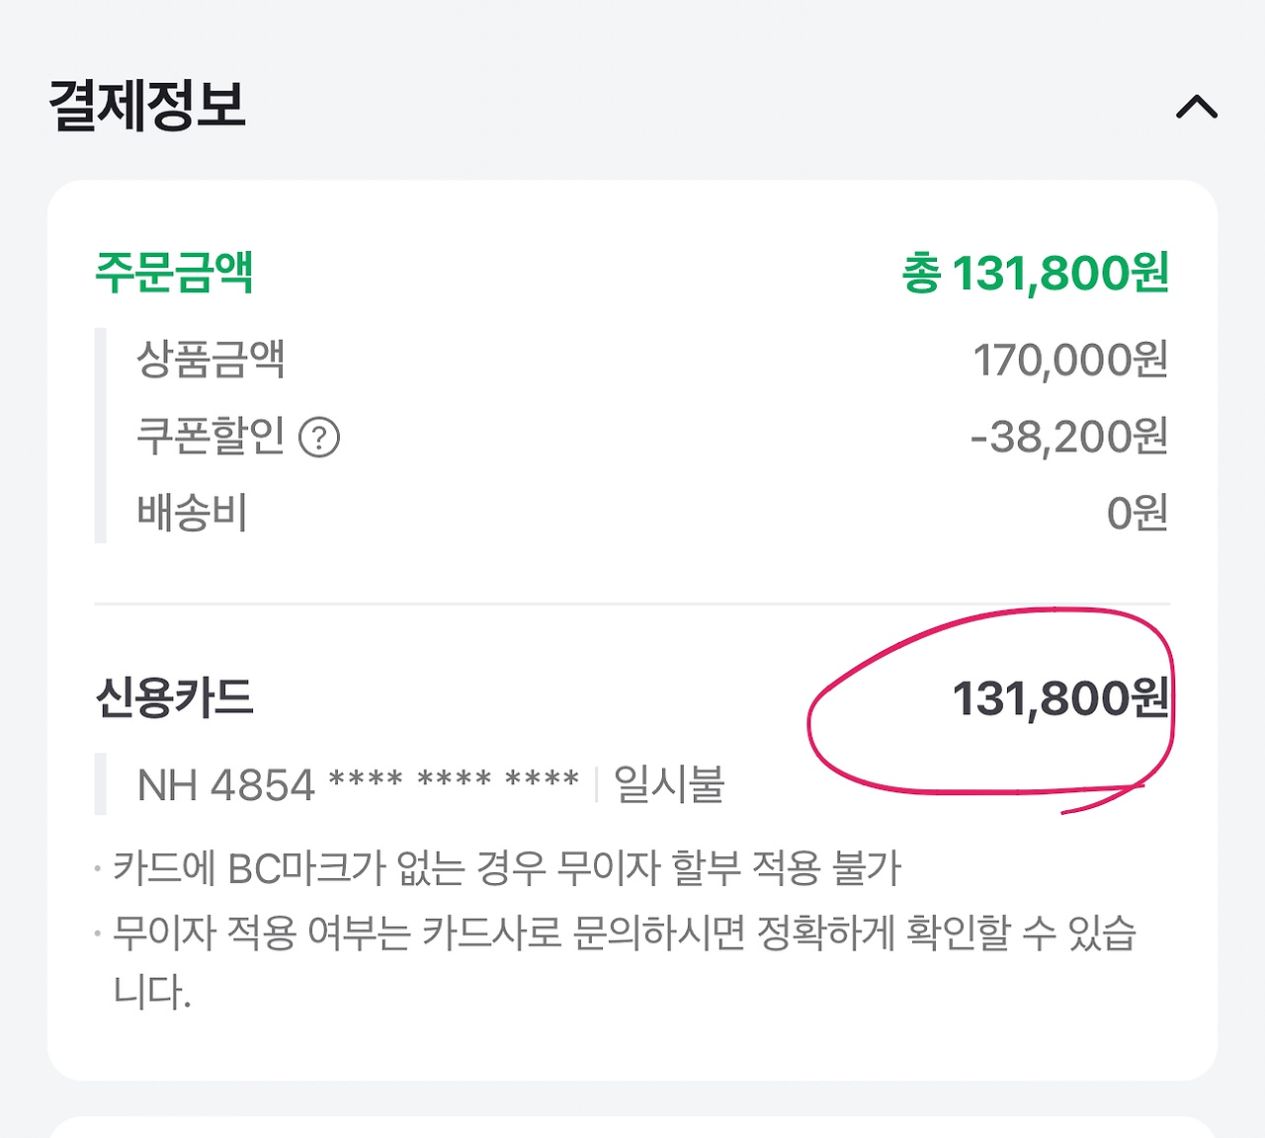Tap the circled 131,800원 card amount

click(x=1059, y=699)
